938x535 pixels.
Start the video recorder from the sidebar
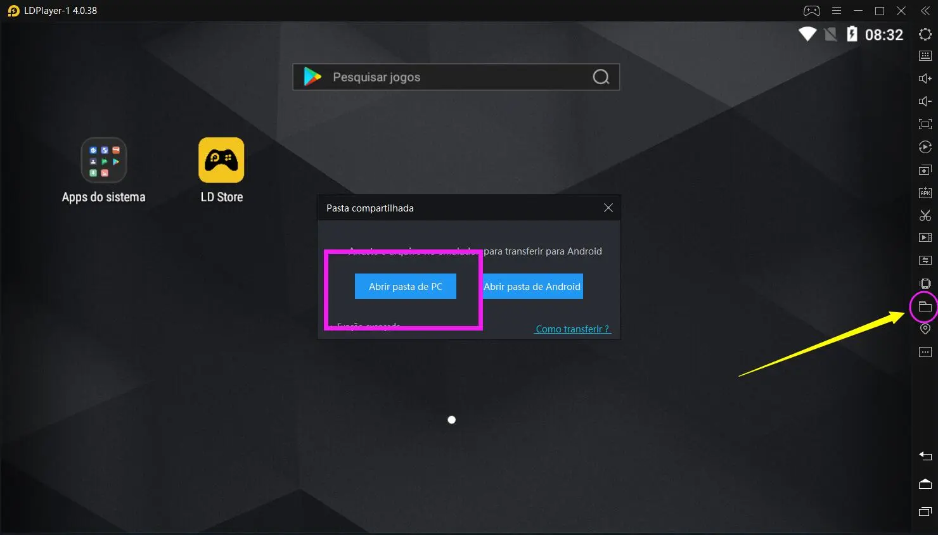[x=925, y=237]
